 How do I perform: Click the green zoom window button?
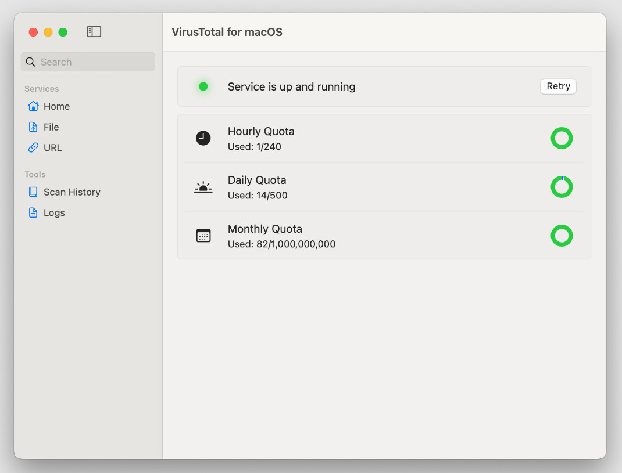click(x=63, y=32)
